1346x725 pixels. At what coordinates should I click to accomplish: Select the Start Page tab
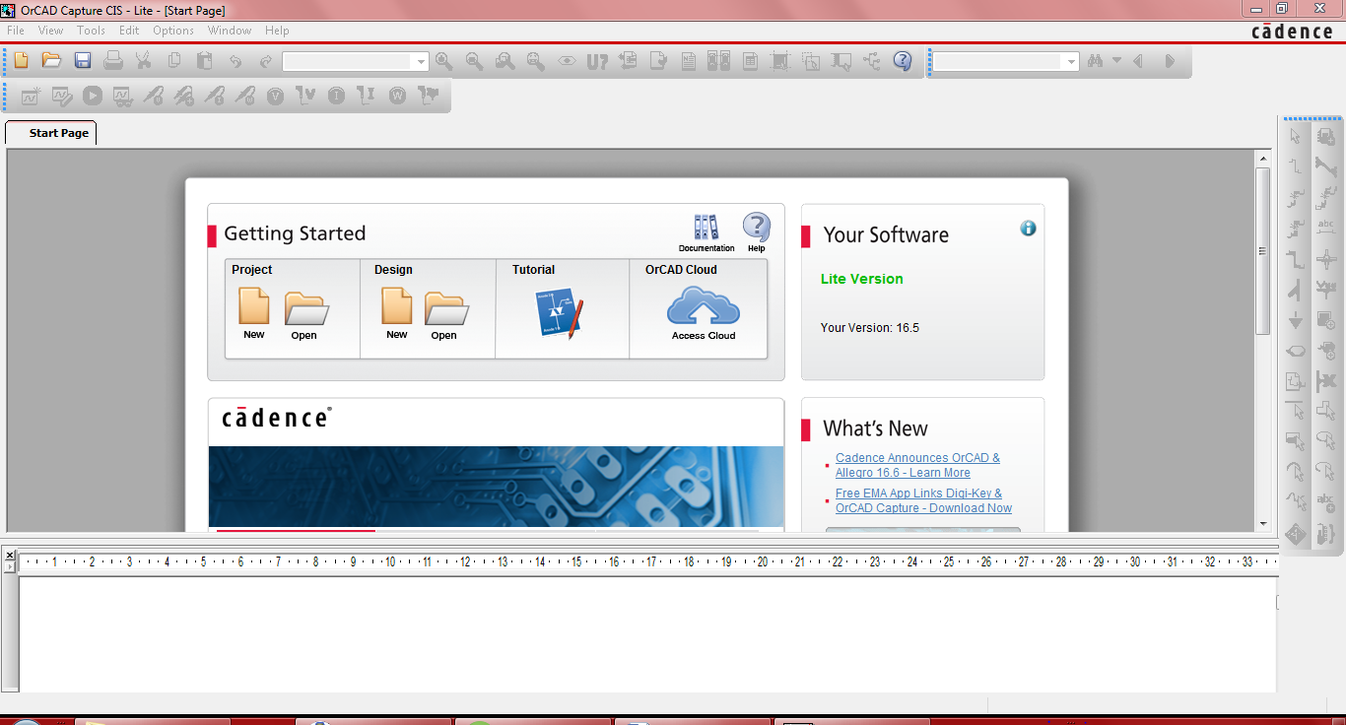51,133
